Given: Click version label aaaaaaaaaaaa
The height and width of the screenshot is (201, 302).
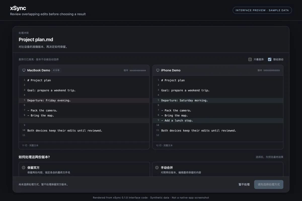Looking at the screenshot, I should [138, 70].
